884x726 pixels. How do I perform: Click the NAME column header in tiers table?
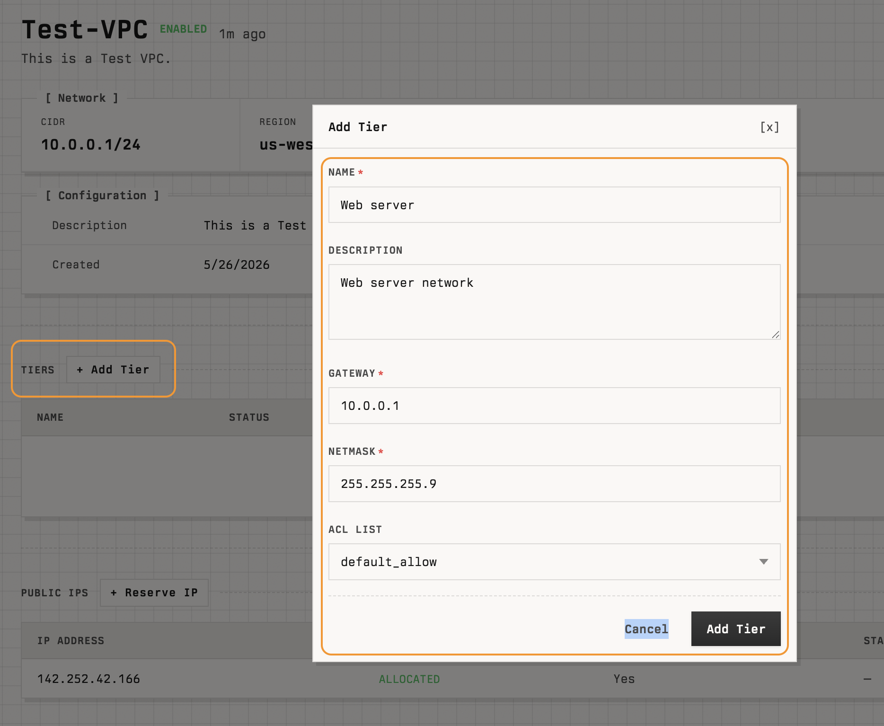click(x=50, y=417)
